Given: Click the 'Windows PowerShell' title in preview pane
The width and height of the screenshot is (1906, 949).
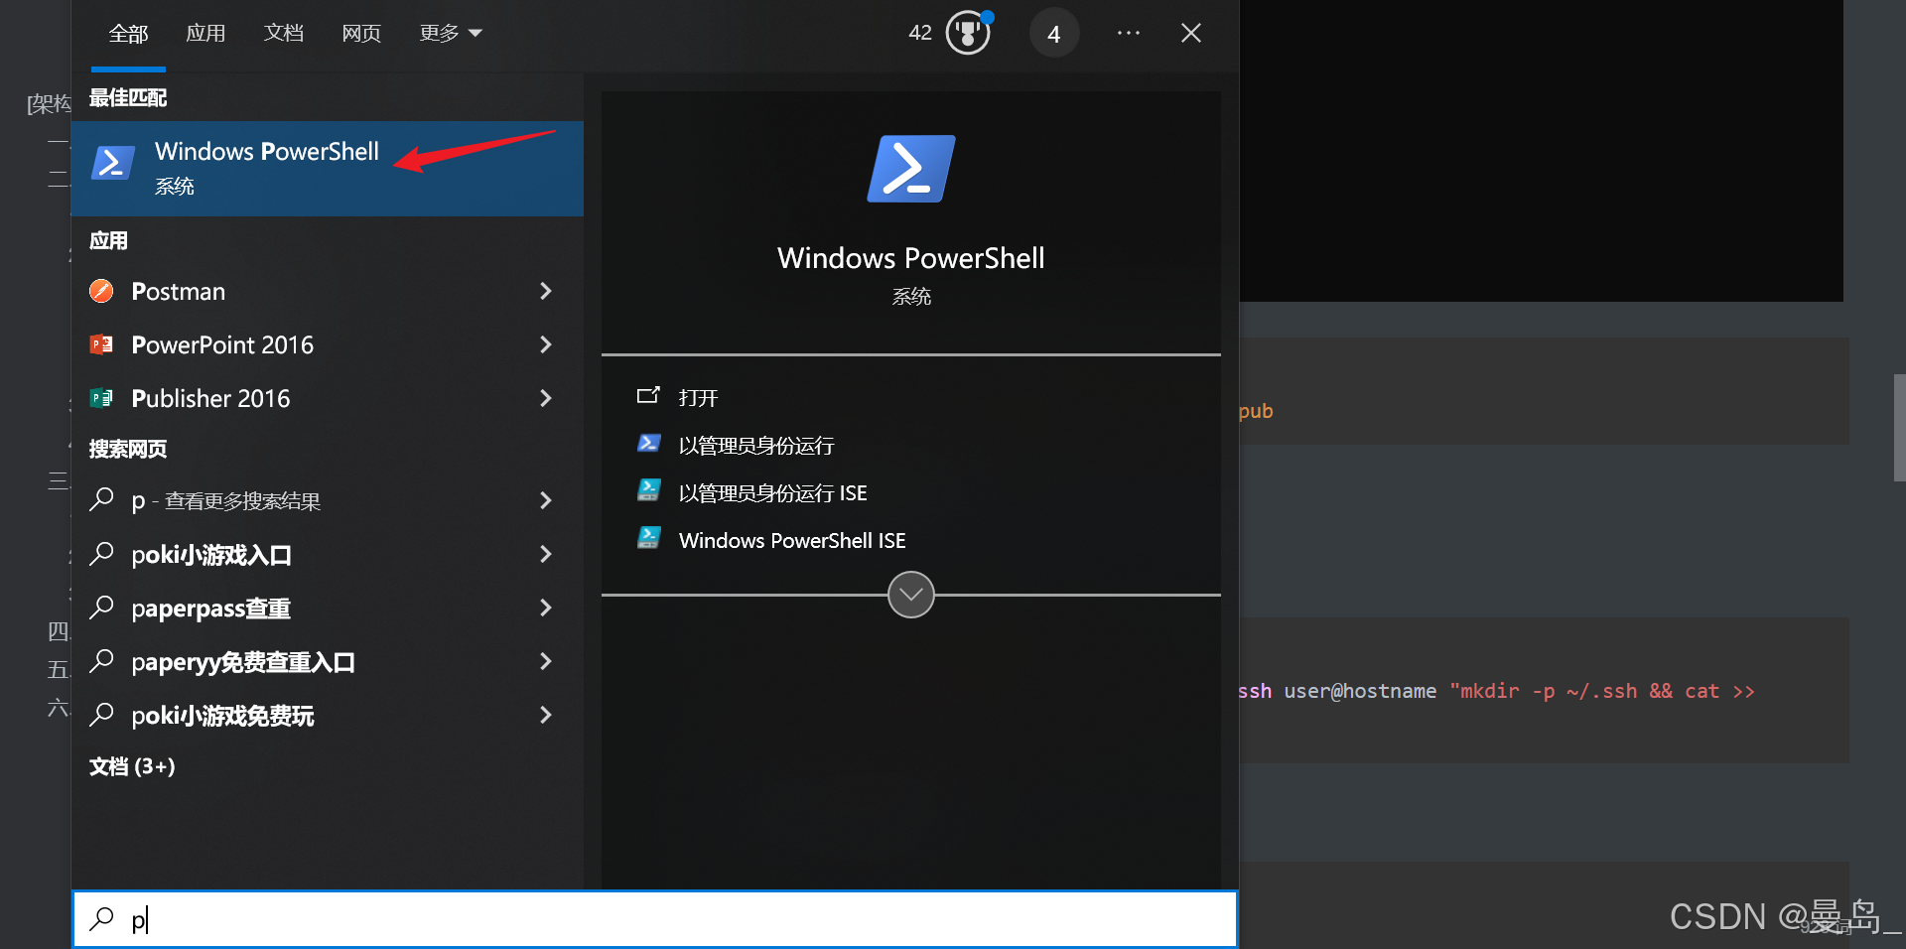Looking at the screenshot, I should (x=911, y=258).
